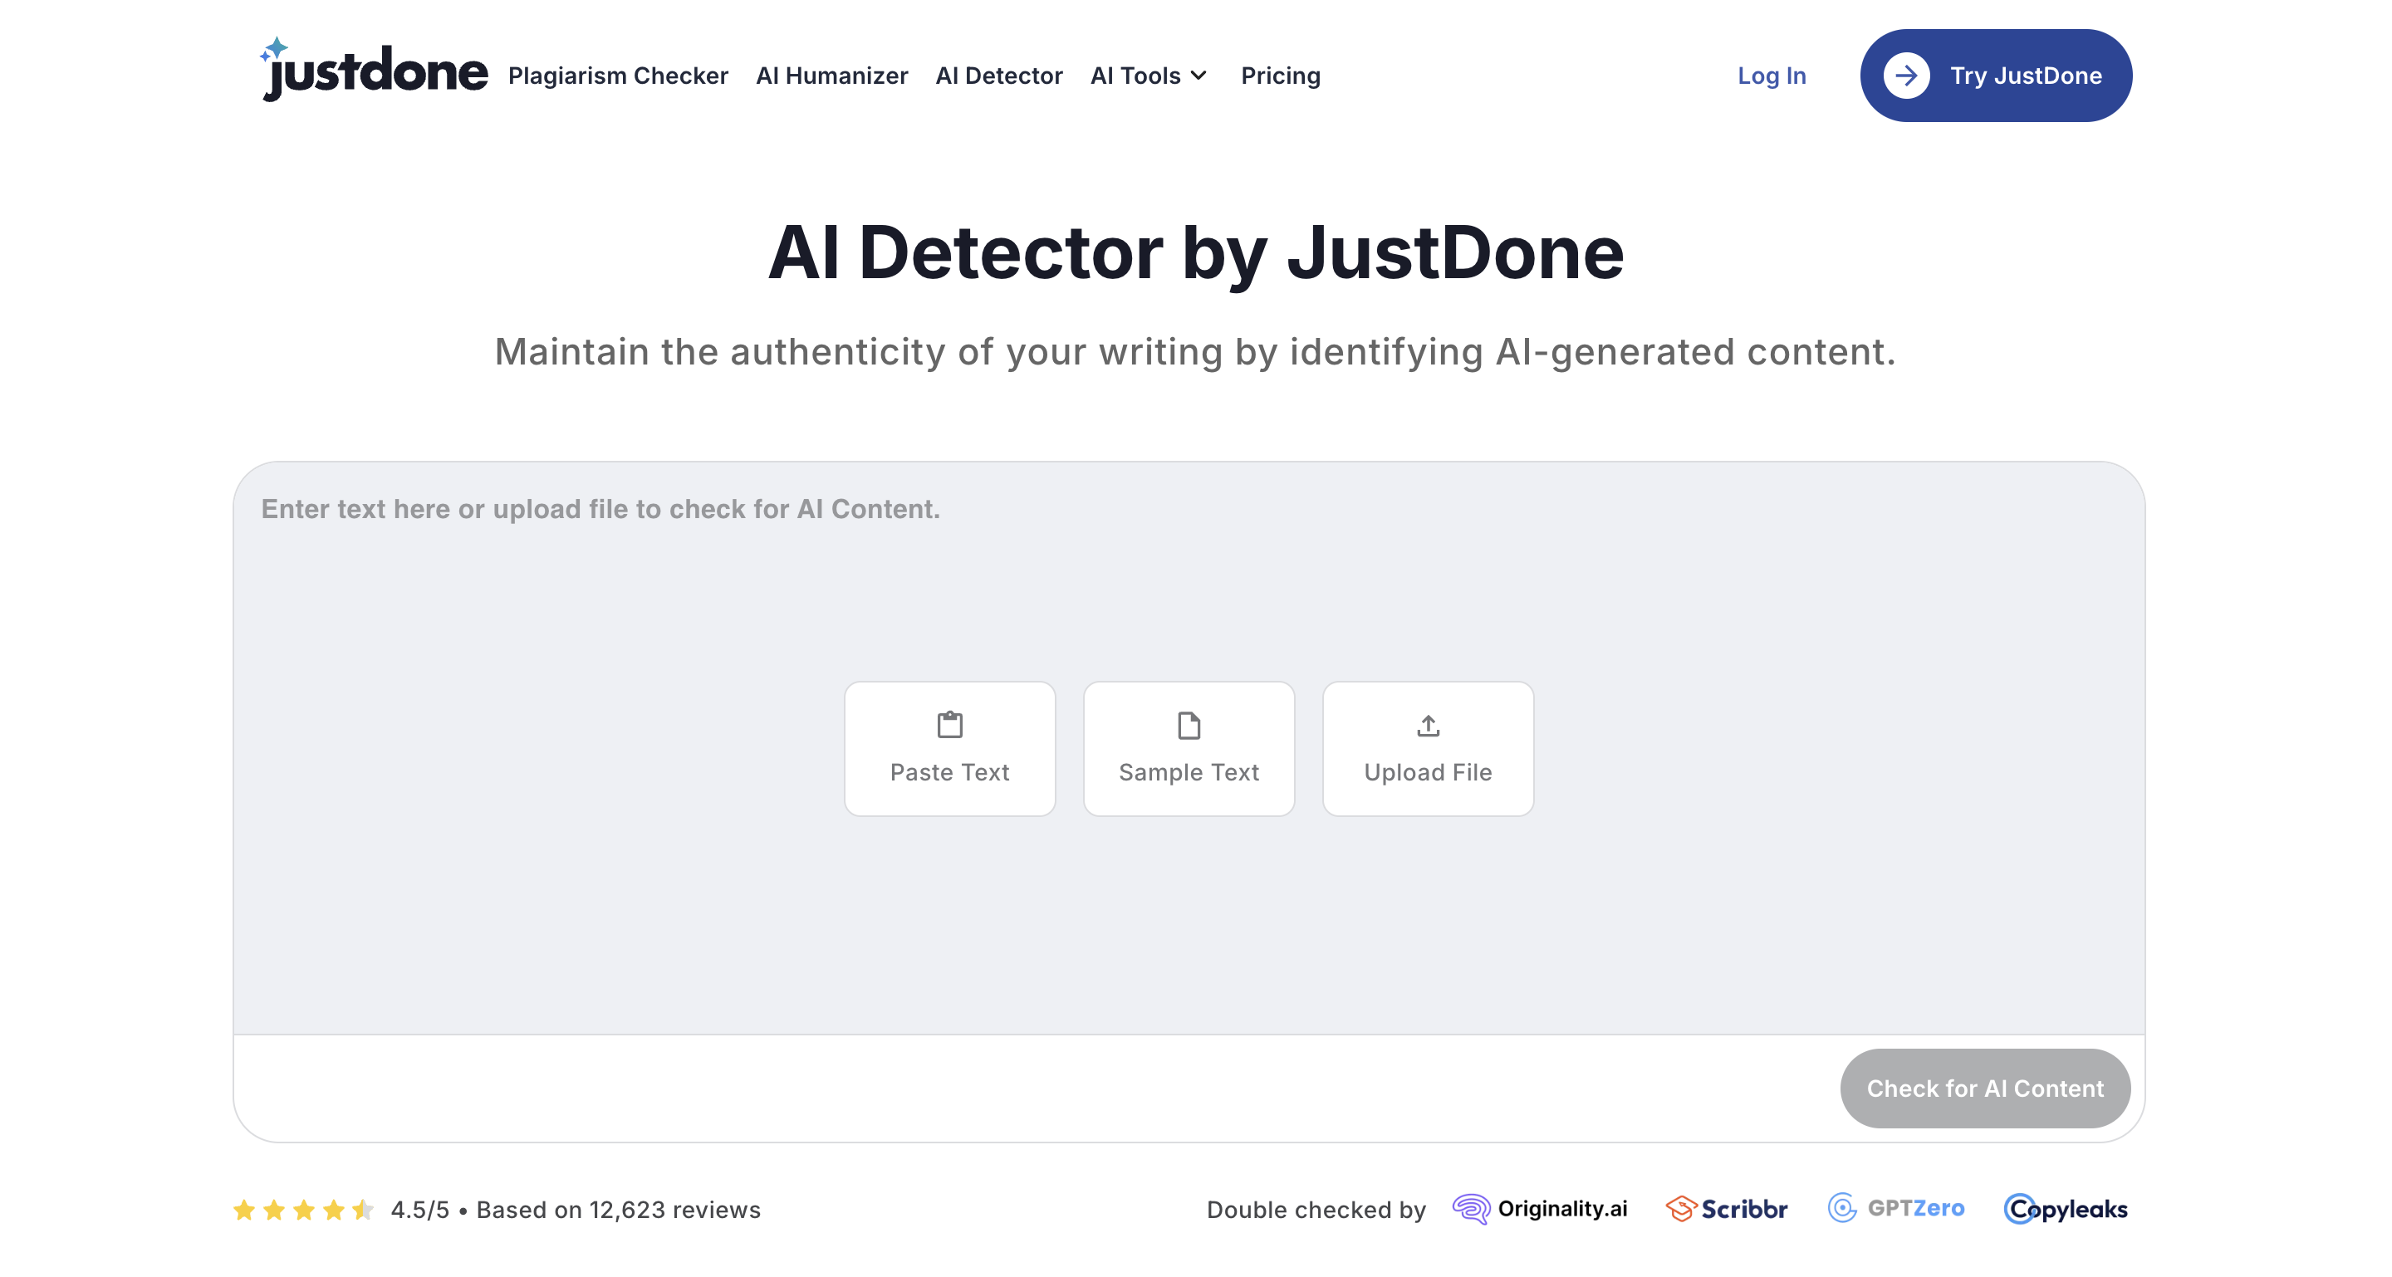This screenshot has width=2392, height=1277.
Task: Click the 'Maintain the authenticity' subtitle text
Action: [x=1195, y=352]
